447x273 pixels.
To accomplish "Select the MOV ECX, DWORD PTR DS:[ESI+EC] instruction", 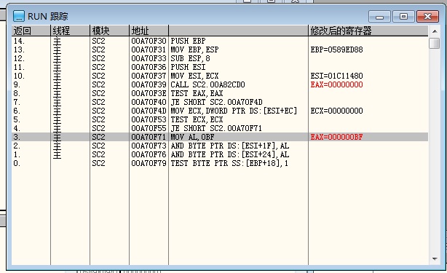I will point(234,111).
